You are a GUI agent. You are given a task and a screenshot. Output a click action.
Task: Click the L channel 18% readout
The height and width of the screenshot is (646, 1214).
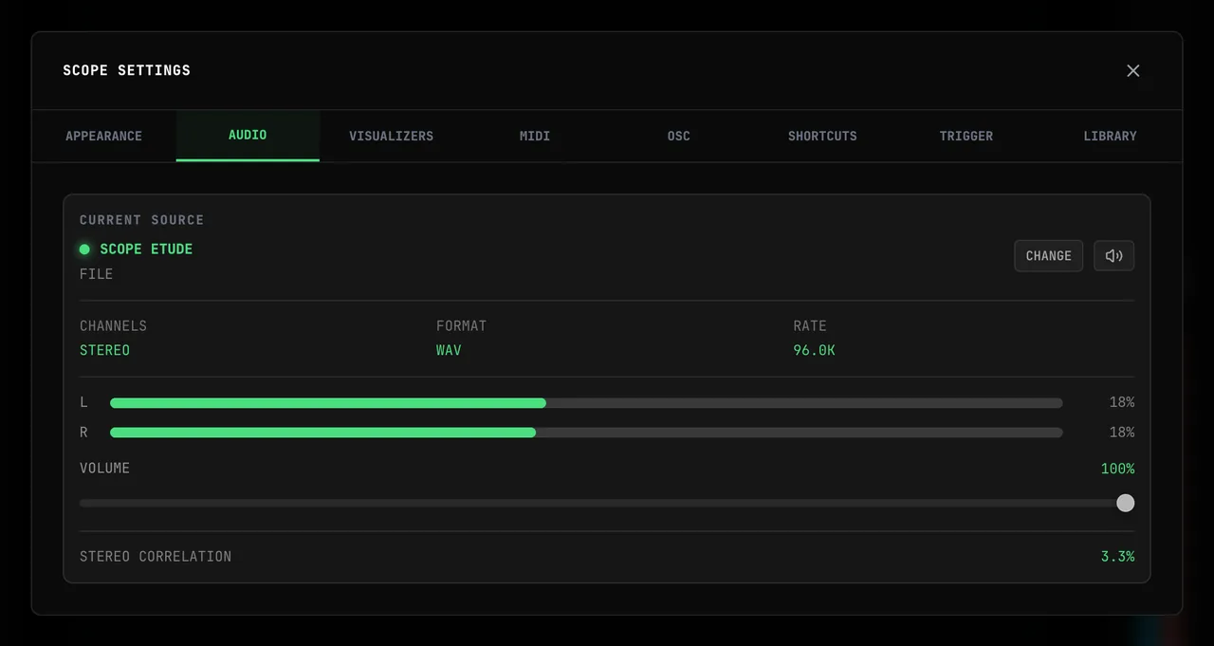(x=1122, y=403)
